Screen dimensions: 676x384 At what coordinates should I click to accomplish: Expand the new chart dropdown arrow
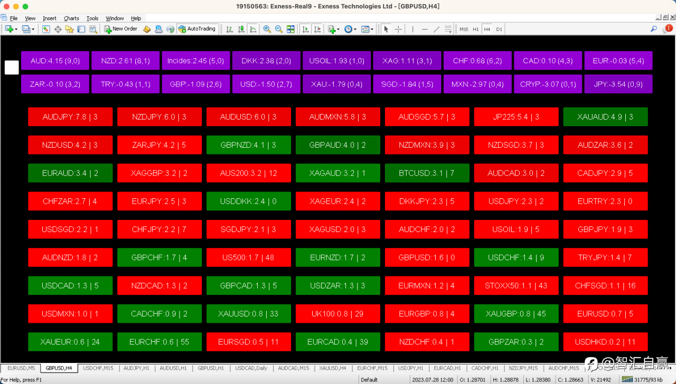pyautogui.click(x=16, y=30)
